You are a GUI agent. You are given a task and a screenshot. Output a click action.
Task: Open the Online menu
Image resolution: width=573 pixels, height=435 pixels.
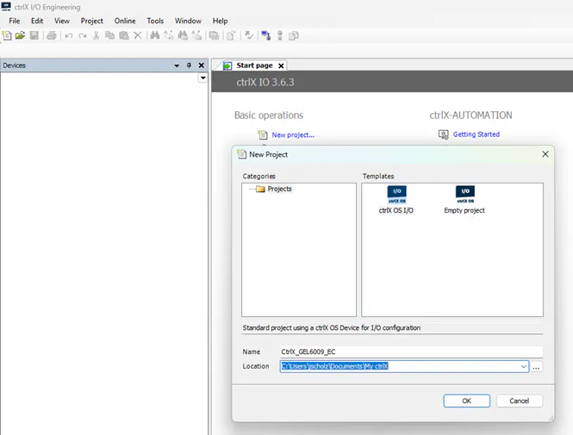click(125, 21)
